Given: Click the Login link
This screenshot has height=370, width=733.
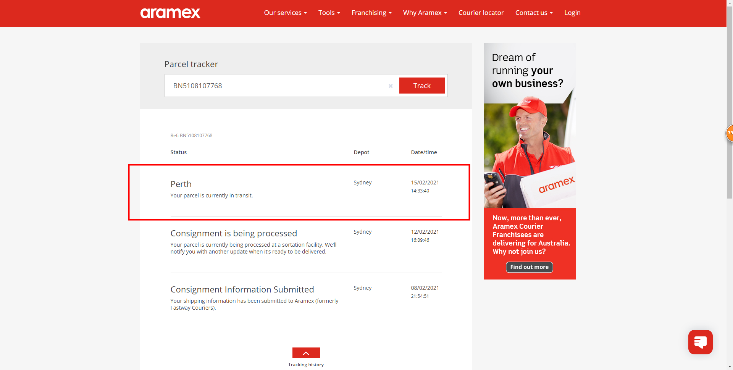Looking at the screenshot, I should coord(572,13).
